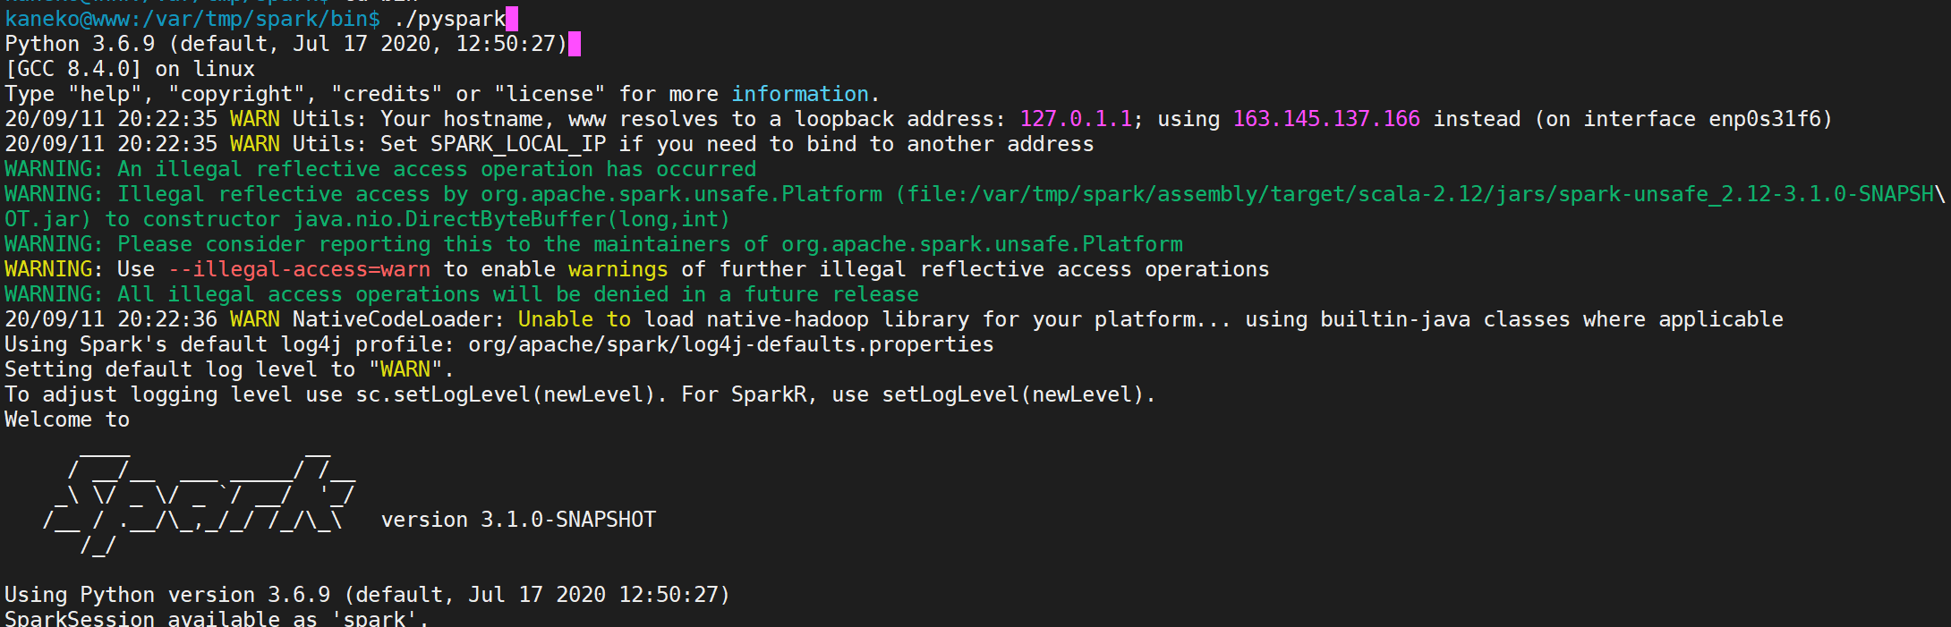Click the yellow 'warnings' word
Image resolution: width=1951 pixels, height=627 pixels.
pos(618,269)
